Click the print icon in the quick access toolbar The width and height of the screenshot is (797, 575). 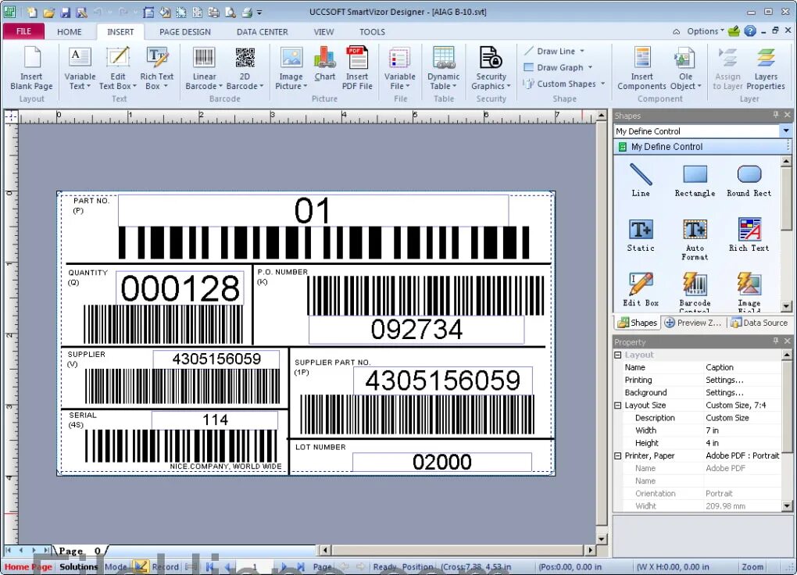[x=247, y=12]
